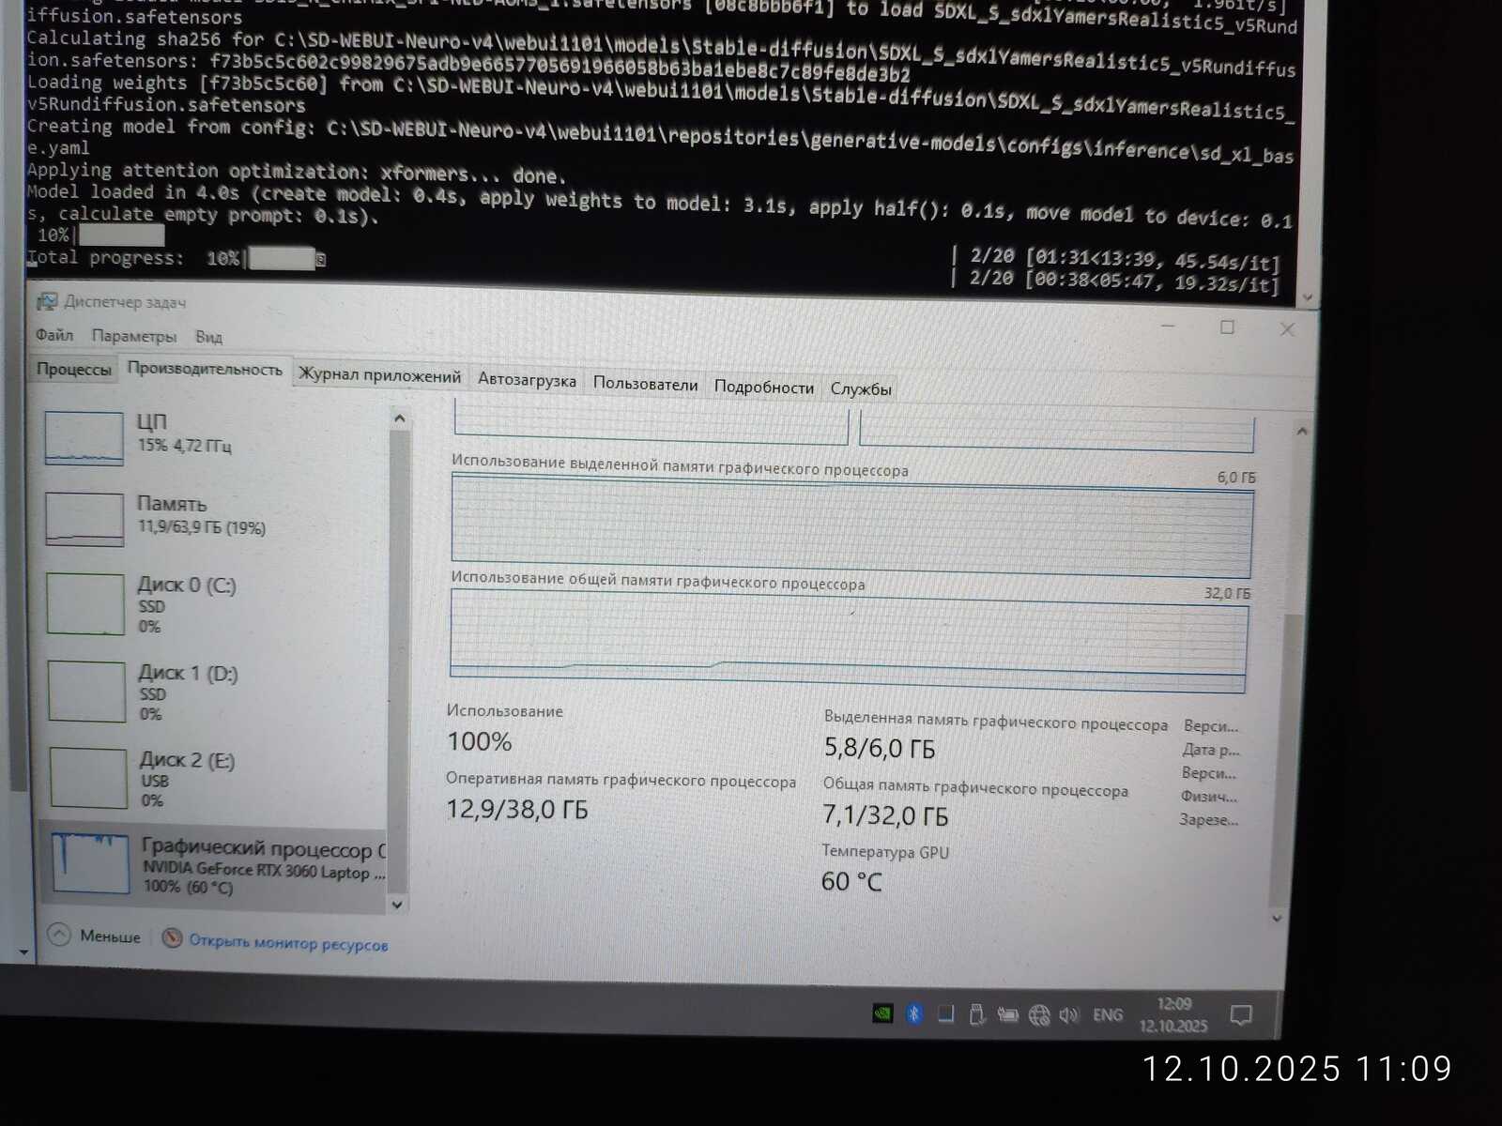This screenshot has height=1126, width=1502.
Task: Show the Службы tab
Action: coord(861,389)
